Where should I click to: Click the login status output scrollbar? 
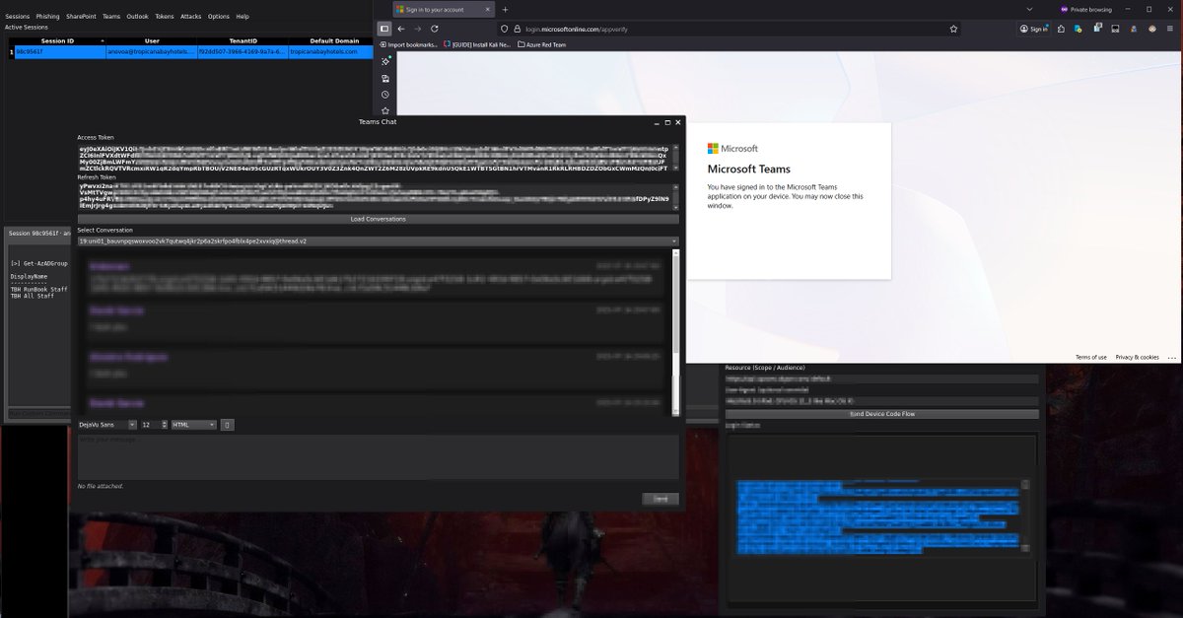tap(1025, 516)
